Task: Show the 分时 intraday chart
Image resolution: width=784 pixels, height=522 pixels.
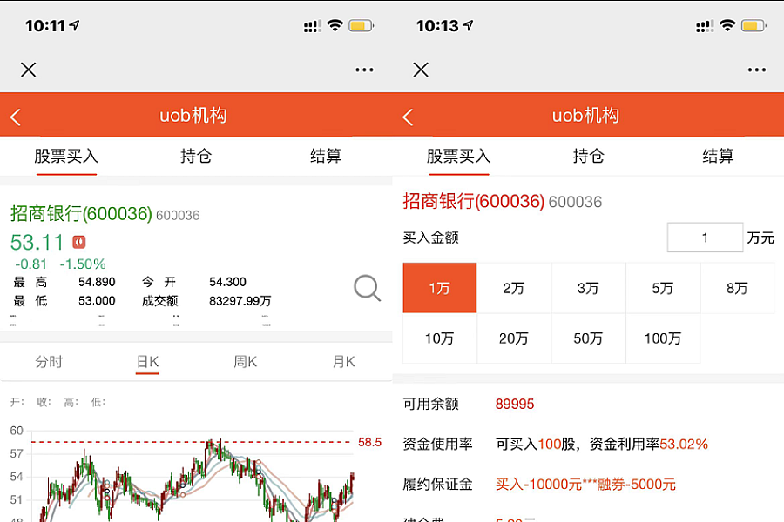Action: (x=49, y=362)
